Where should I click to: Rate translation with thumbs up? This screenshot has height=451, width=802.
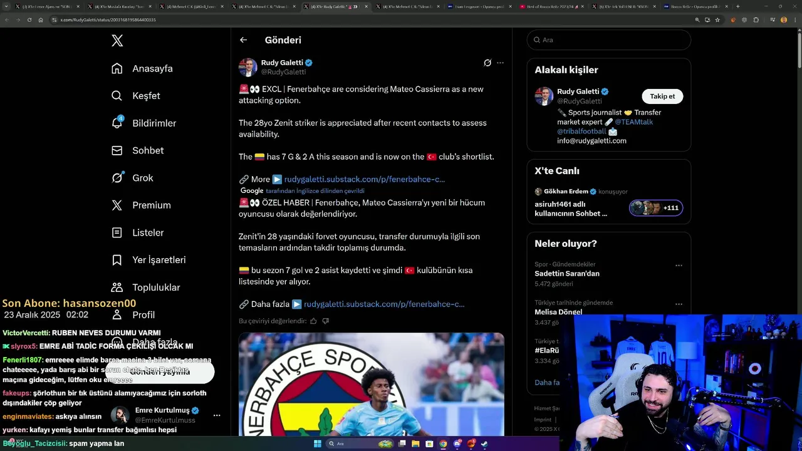pyautogui.click(x=313, y=321)
